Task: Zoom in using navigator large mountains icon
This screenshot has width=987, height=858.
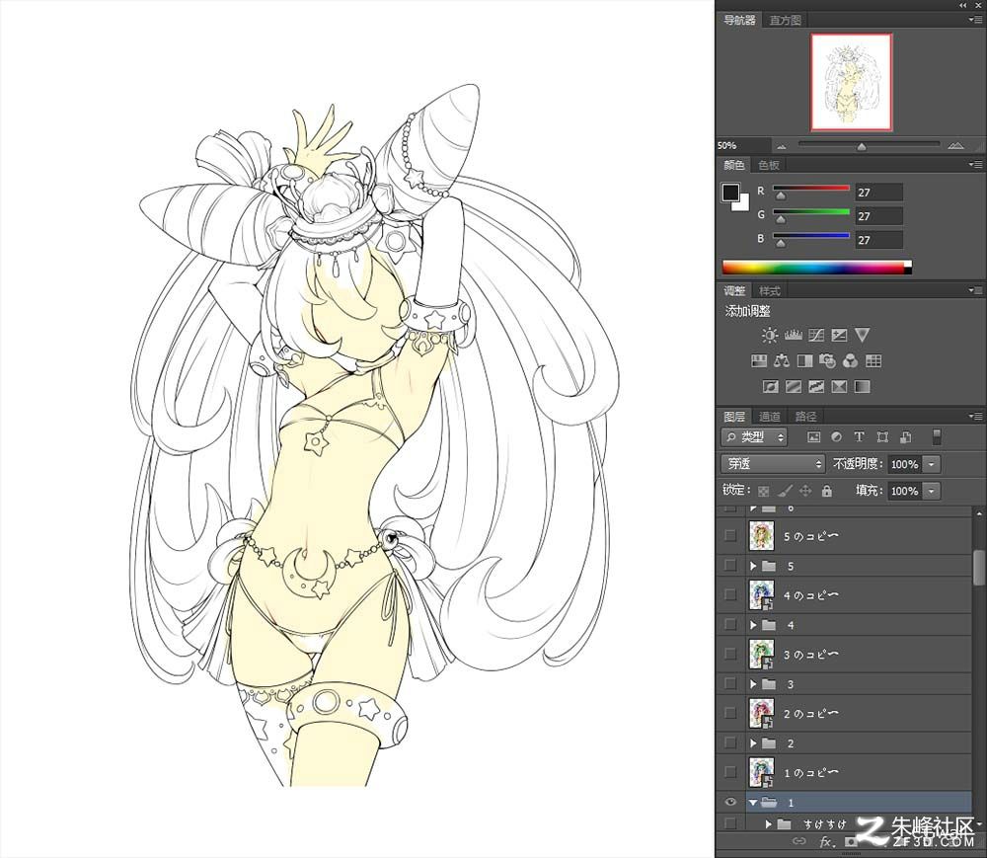Action: coord(955,145)
